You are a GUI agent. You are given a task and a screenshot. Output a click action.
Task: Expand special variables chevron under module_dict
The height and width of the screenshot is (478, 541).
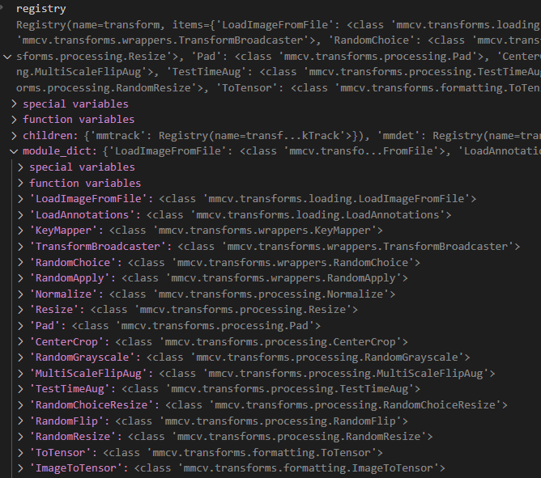pyautogui.click(x=21, y=167)
